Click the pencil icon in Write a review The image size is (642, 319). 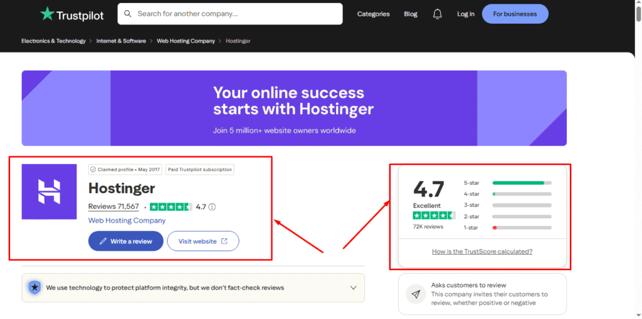pyautogui.click(x=103, y=241)
